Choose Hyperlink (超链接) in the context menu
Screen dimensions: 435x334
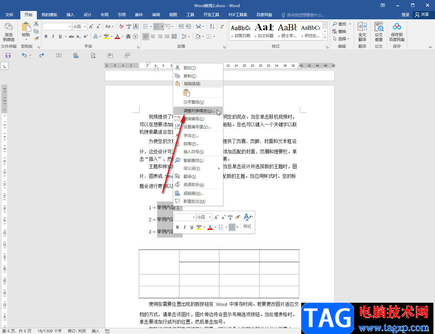tap(198, 193)
